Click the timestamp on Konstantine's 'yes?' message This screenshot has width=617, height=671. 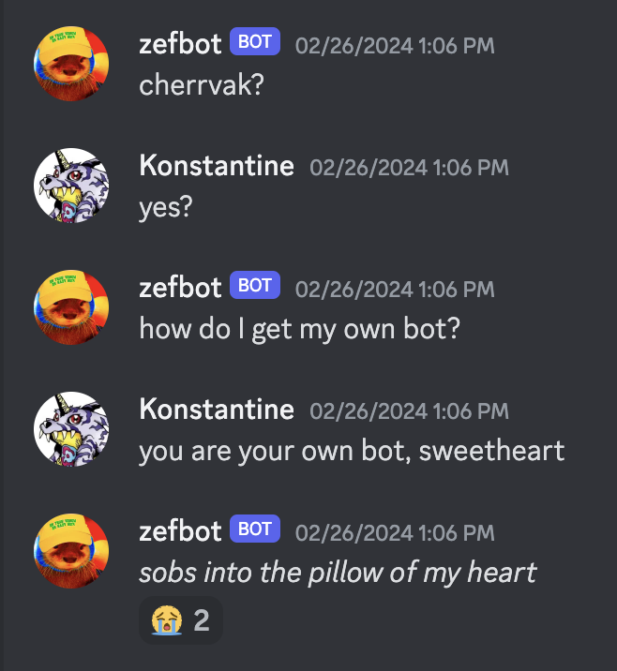410,168
